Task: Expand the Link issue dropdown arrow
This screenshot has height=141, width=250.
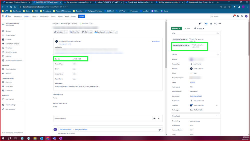Action: point(66,32)
